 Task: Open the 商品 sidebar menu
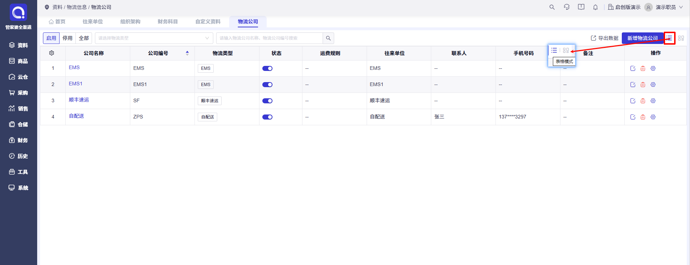pyautogui.click(x=18, y=61)
